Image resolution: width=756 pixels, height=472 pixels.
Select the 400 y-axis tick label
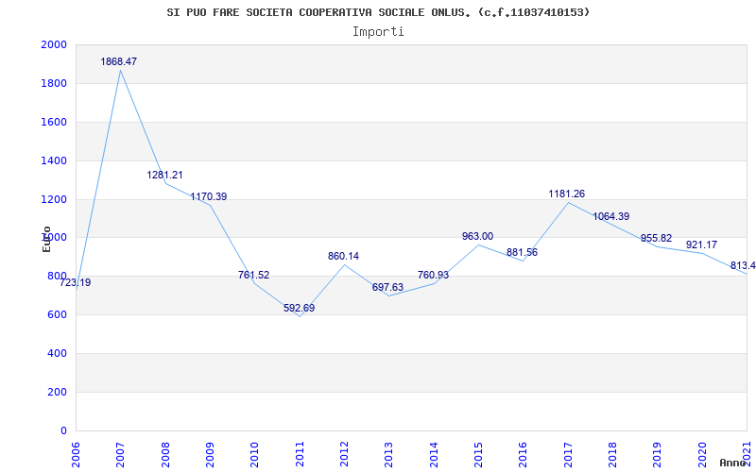click(57, 353)
